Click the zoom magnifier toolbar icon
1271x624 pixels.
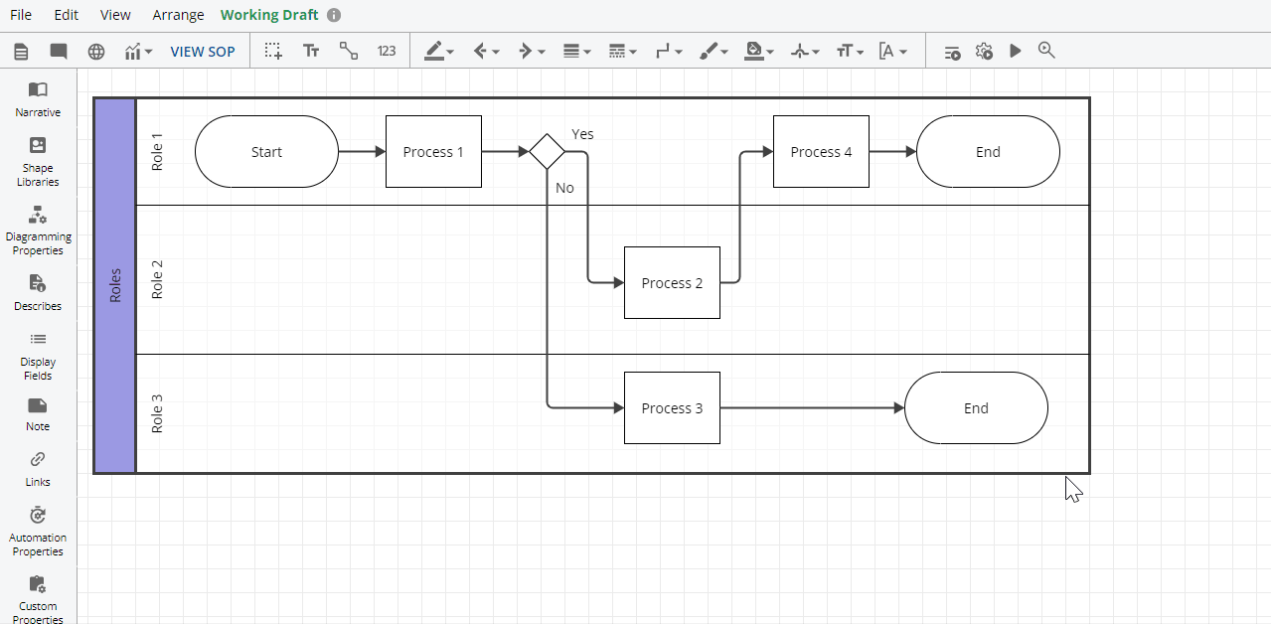1046,51
